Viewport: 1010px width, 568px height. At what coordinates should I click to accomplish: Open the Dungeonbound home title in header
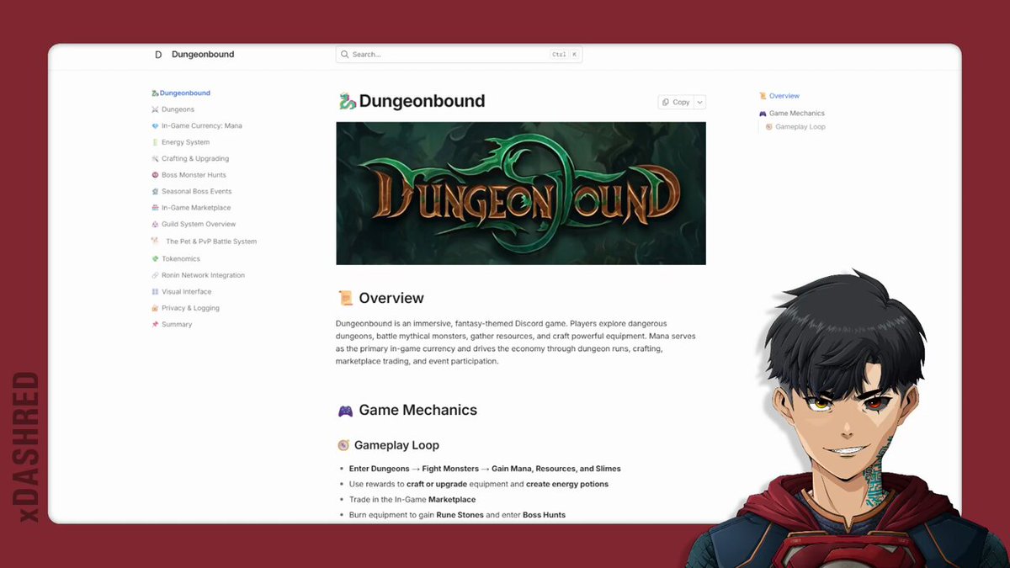(203, 55)
